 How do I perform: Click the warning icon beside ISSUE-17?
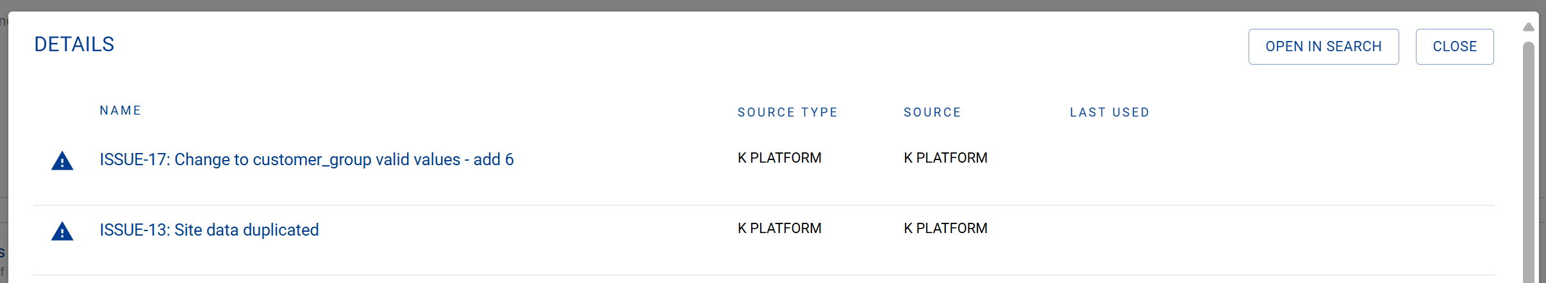(x=62, y=161)
